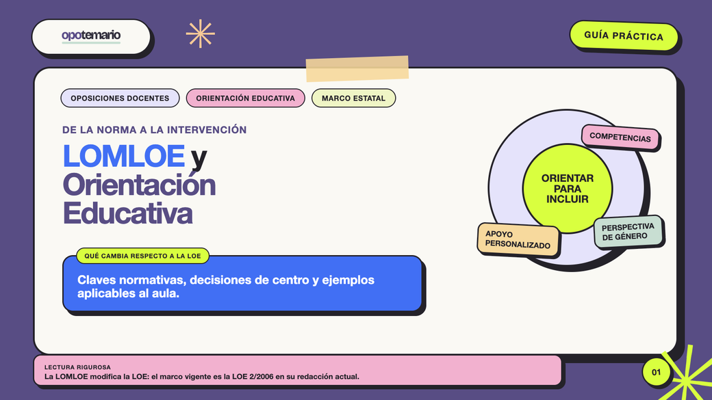712x400 pixels.
Task: Click the Orientación title word
Action: point(139,185)
